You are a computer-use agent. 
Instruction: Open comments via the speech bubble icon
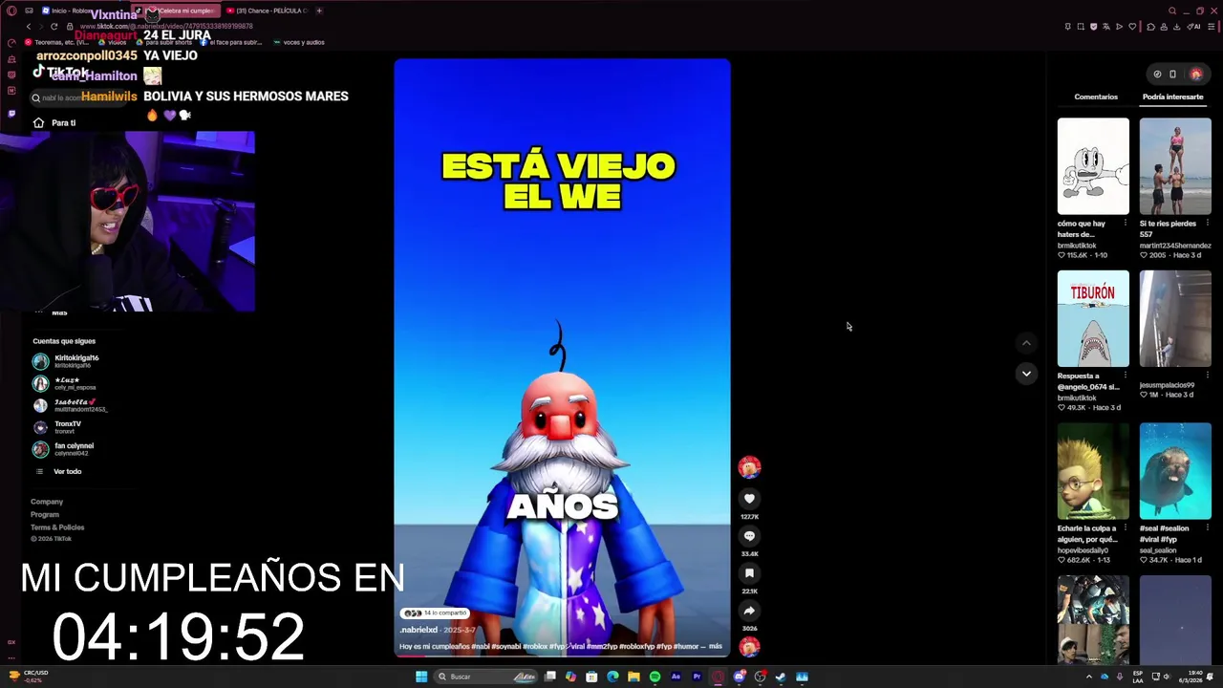coord(749,536)
